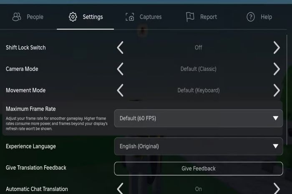The height and width of the screenshot is (194, 292).
Task: Click the Give Feedback button
Action: [x=199, y=169]
